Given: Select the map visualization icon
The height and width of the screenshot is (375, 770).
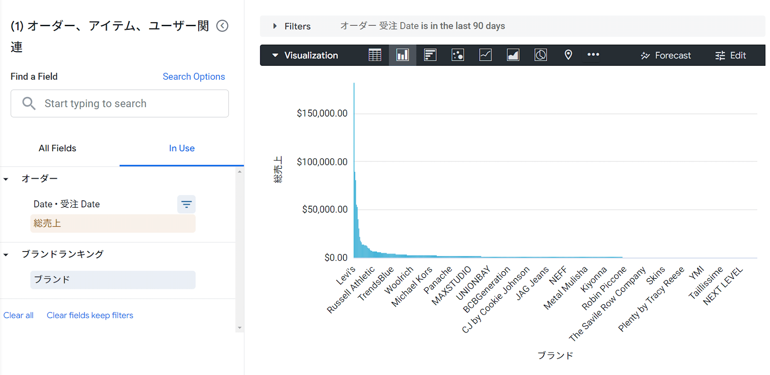Looking at the screenshot, I should [x=568, y=55].
